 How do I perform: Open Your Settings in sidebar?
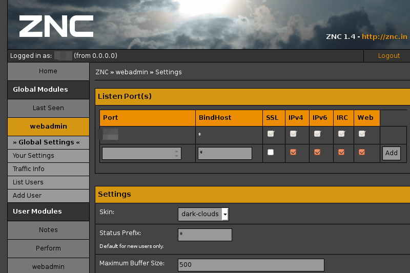(x=48, y=156)
